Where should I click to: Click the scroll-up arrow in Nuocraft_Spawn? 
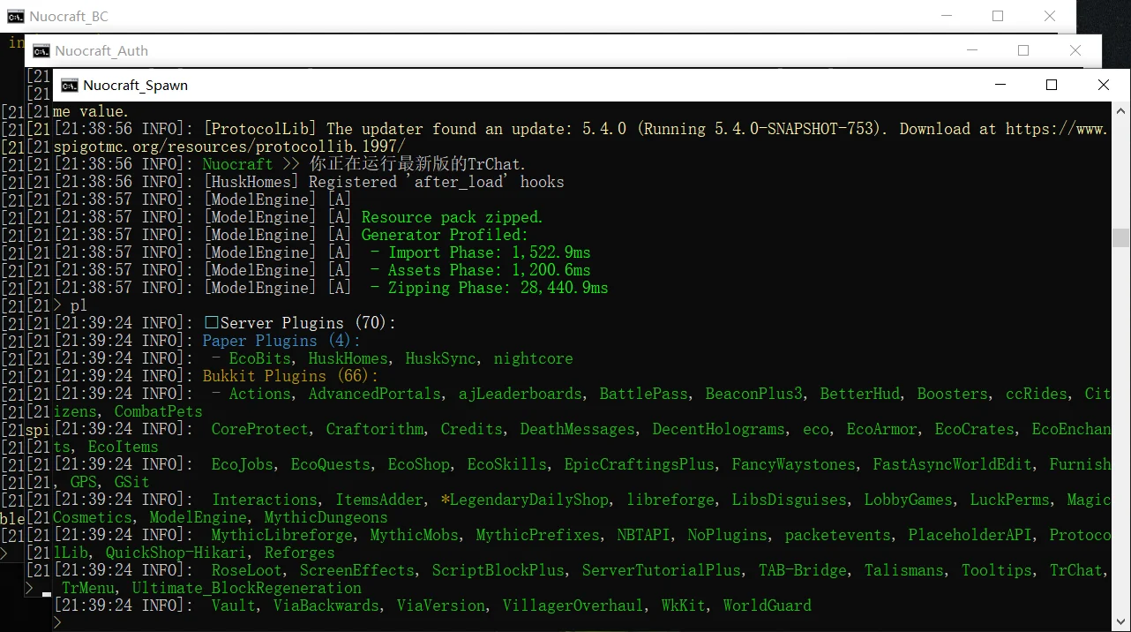[1120, 110]
